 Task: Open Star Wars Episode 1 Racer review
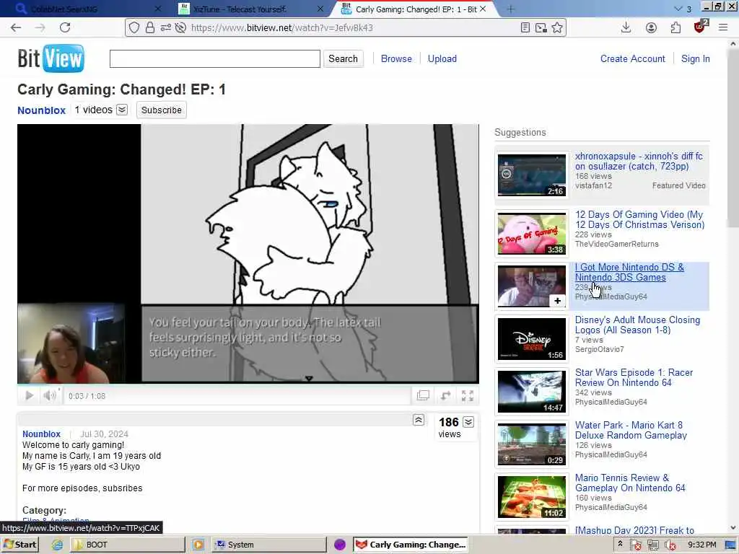pos(634,377)
